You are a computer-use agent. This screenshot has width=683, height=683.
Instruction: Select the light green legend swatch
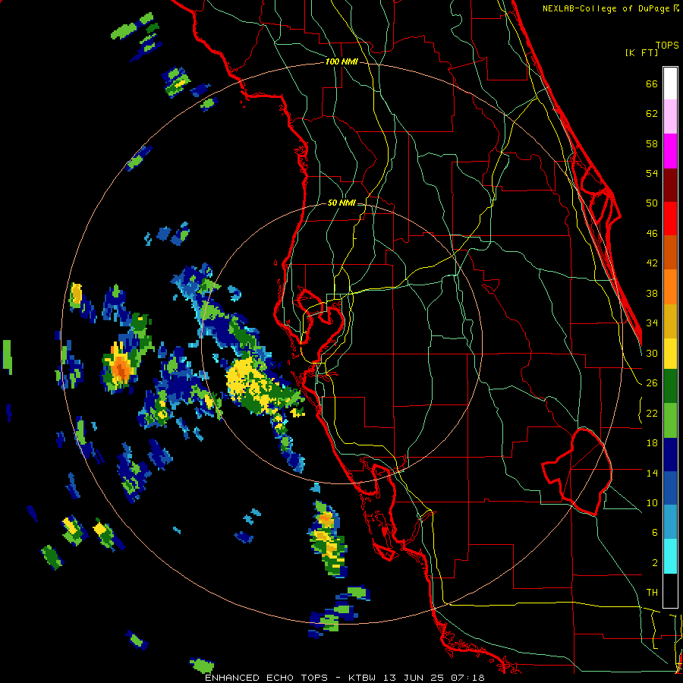(670, 420)
